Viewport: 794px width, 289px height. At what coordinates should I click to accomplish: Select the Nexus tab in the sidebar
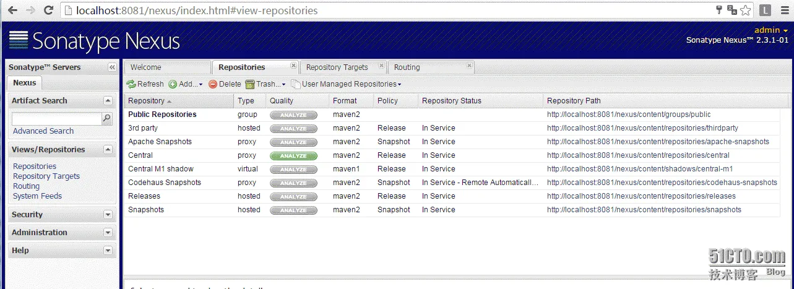(x=25, y=83)
